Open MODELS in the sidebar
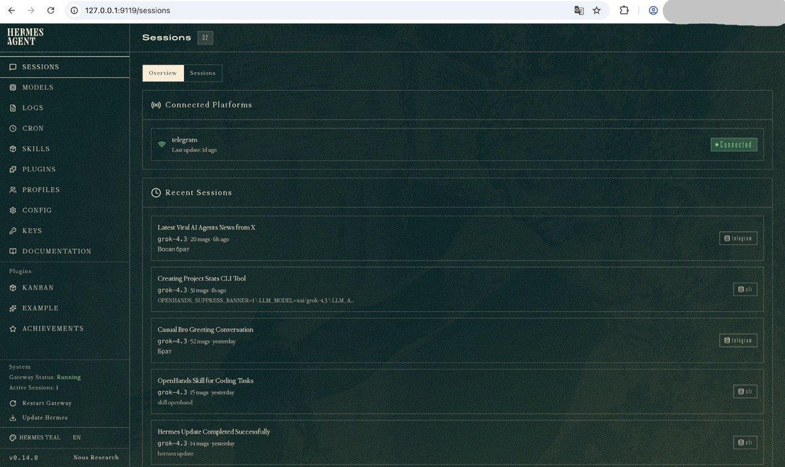 (65, 88)
